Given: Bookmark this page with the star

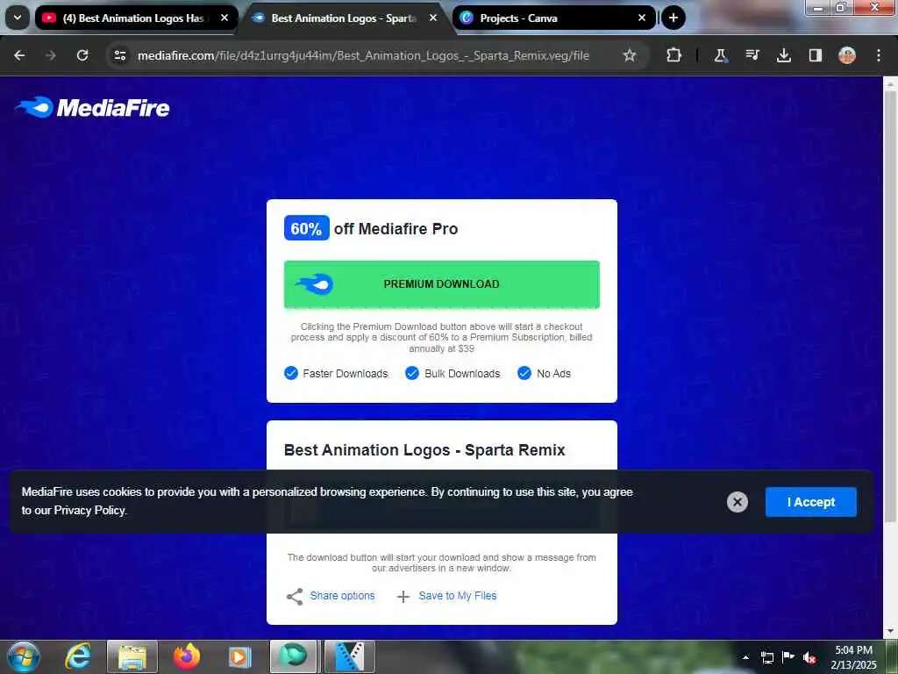Looking at the screenshot, I should (x=630, y=55).
